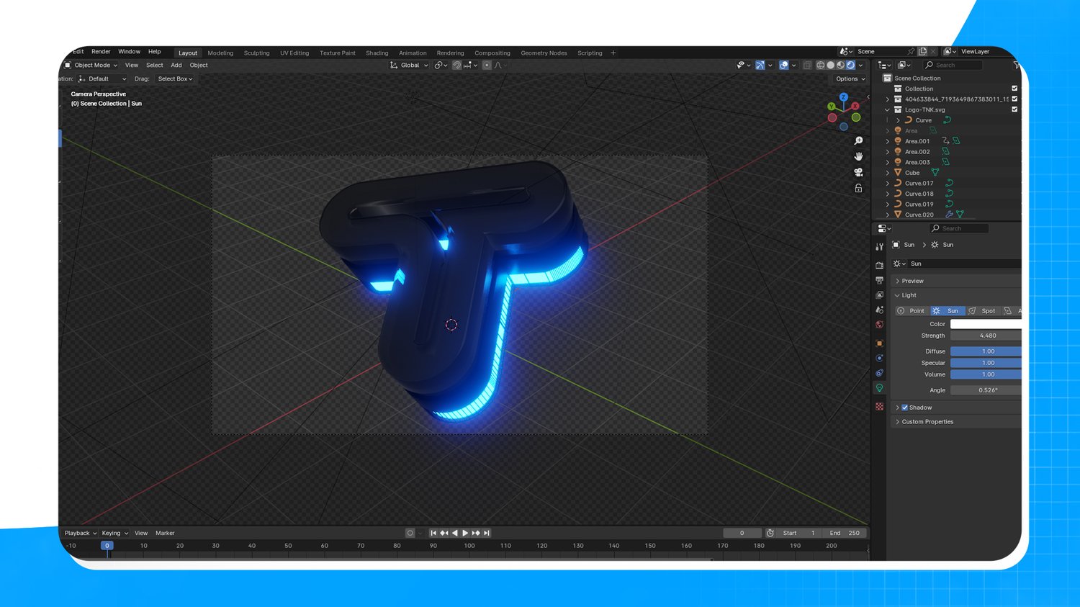
Task: Switch to the Shading workspace tab
Action: pos(377,53)
